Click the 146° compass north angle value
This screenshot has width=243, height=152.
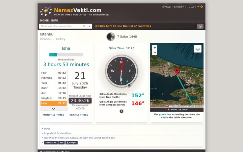[x=138, y=103]
